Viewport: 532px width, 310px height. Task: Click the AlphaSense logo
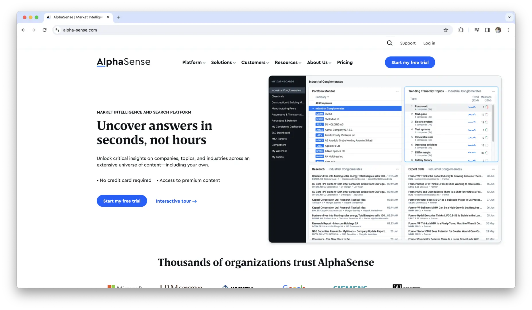point(123,62)
